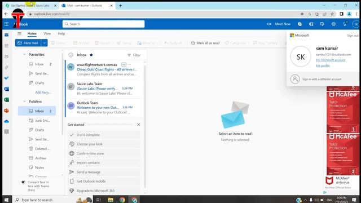Open Task View on the taskbar
Screen dimensions: 361x203
point(98,200)
